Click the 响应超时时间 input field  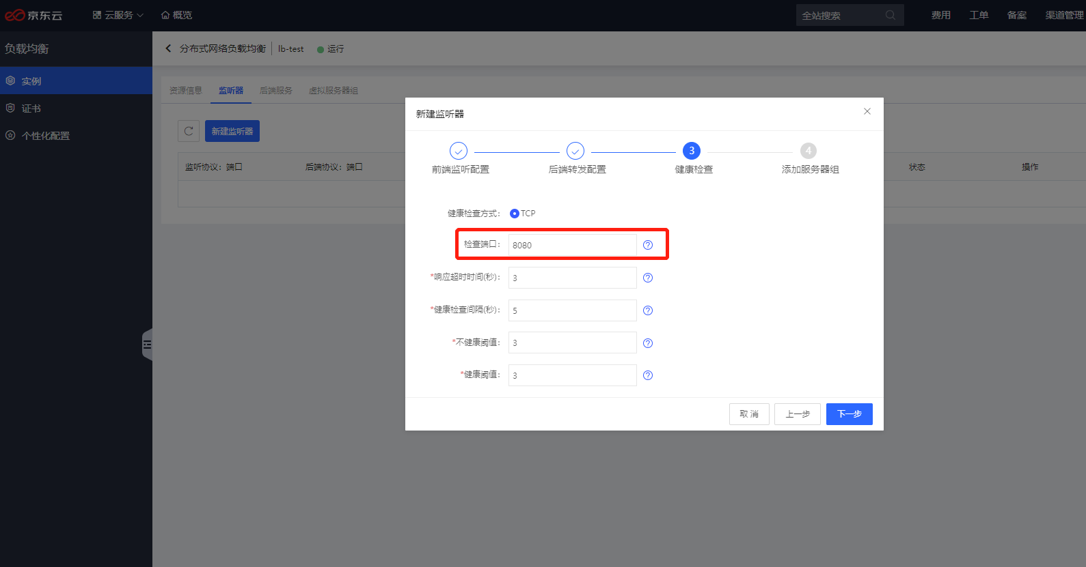tap(573, 278)
